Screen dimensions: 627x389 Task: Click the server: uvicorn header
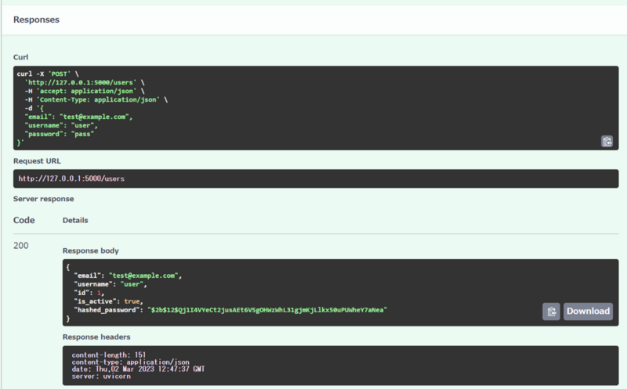click(101, 376)
